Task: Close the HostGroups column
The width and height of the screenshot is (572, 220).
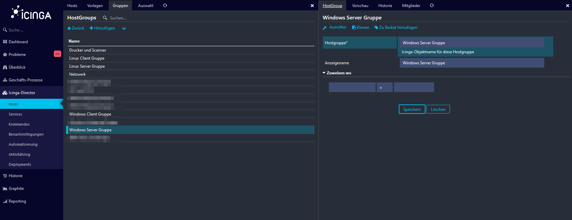Action: [x=312, y=6]
